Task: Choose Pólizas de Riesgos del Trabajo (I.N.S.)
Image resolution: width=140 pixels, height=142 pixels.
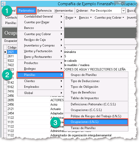Action: (96, 116)
